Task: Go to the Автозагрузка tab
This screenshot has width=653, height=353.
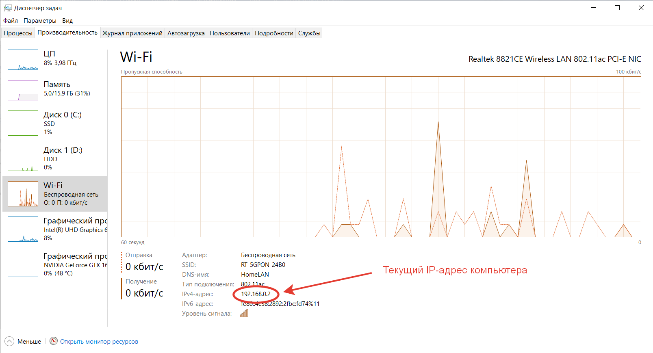Action: [186, 33]
